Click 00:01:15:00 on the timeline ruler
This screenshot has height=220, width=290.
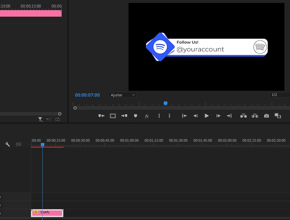tap(154, 140)
